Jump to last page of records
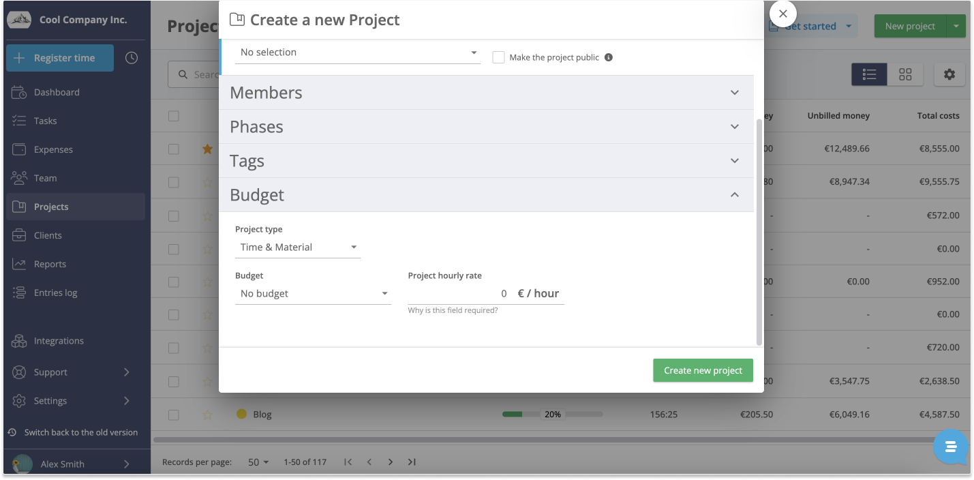This screenshot has width=974, height=480. pyautogui.click(x=412, y=462)
